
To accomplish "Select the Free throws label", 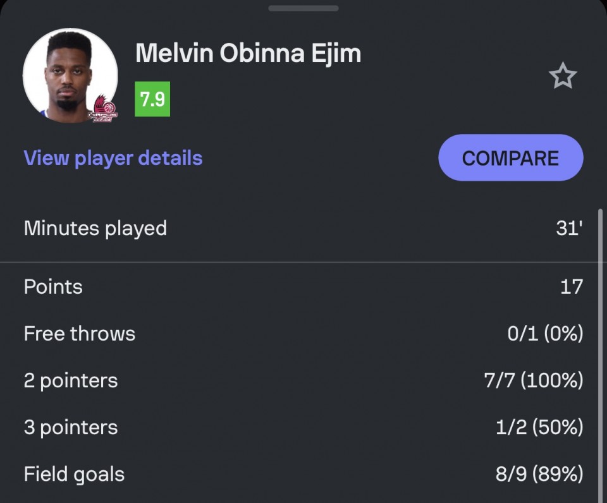I will [80, 334].
